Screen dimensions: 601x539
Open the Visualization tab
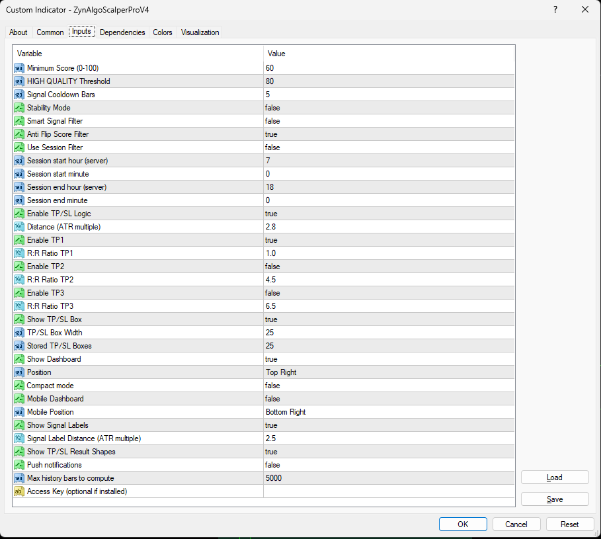pos(200,32)
